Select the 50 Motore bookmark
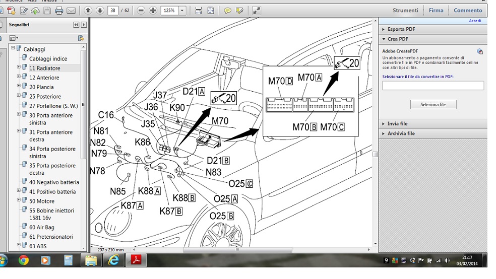The image size is (496, 279). (x=42, y=201)
